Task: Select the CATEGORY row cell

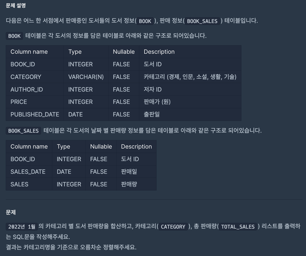Action: 35,77
